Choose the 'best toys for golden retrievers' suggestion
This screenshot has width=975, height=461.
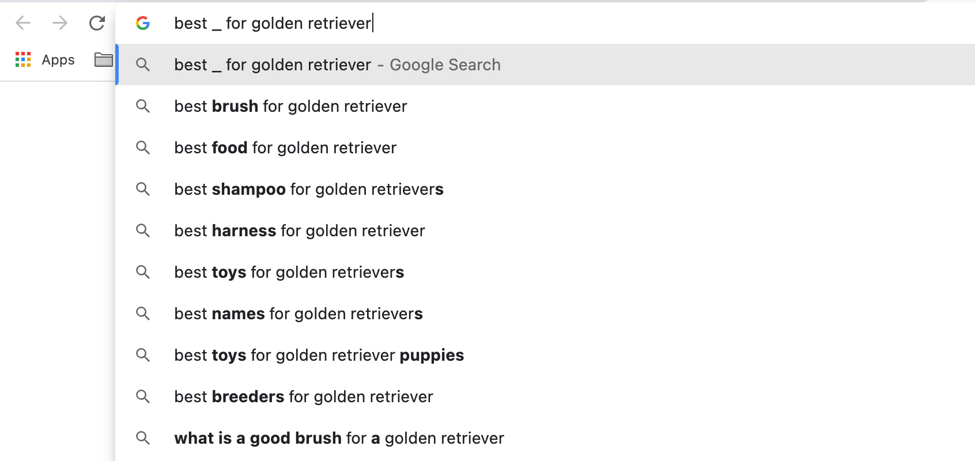[x=289, y=272]
